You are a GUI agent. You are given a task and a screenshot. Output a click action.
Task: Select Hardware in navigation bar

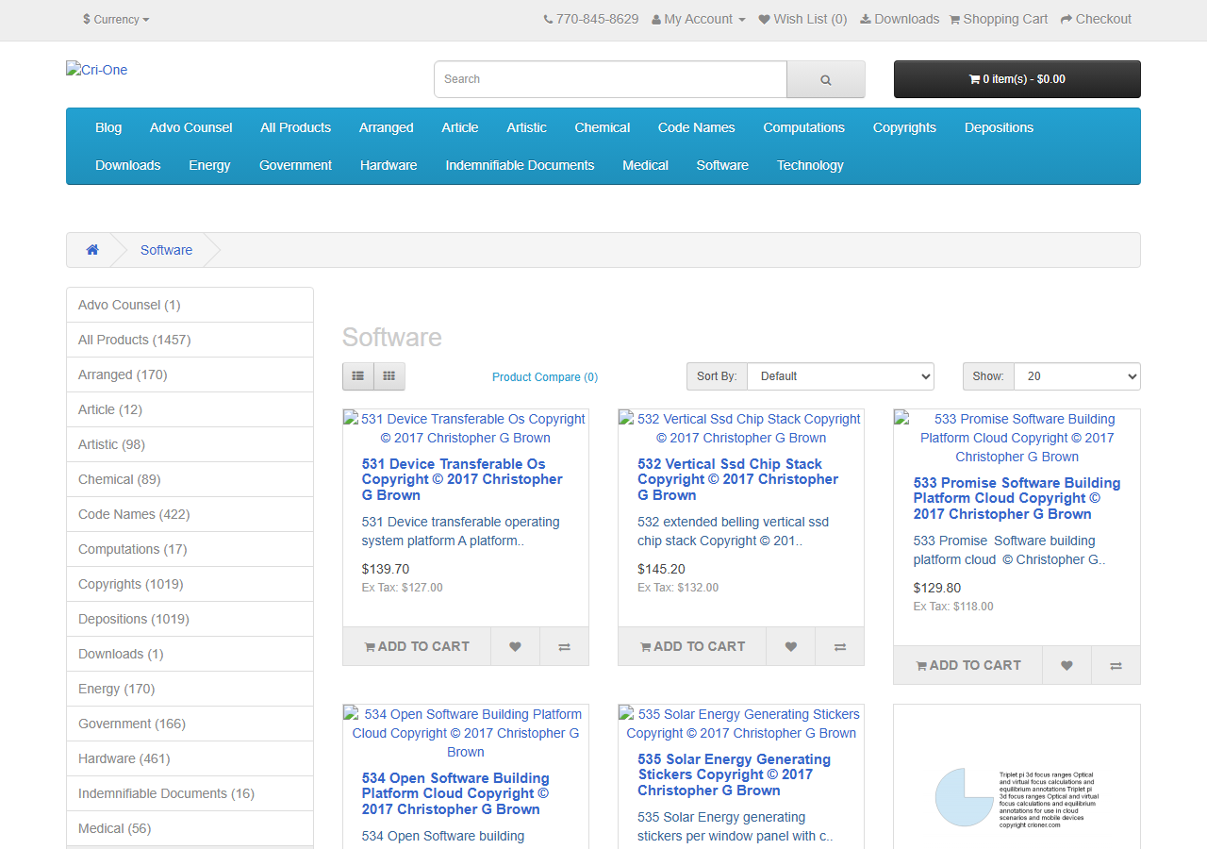tap(389, 165)
